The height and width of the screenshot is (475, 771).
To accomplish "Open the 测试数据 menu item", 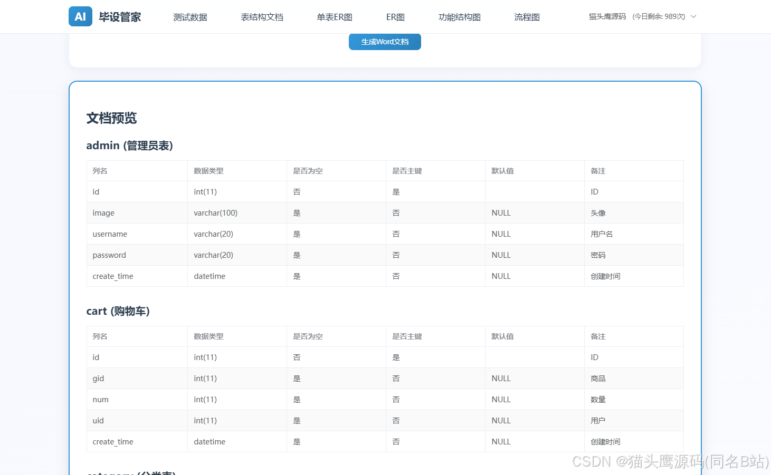I will coord(190,17).
